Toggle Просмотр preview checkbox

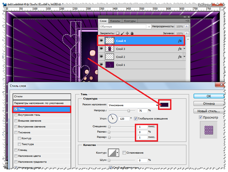(x=201, y=117)
